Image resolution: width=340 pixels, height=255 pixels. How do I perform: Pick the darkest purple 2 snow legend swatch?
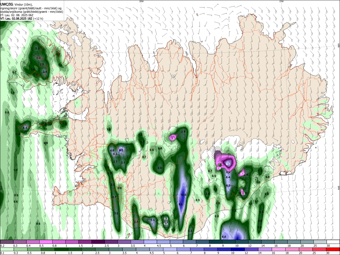(98, 242)
